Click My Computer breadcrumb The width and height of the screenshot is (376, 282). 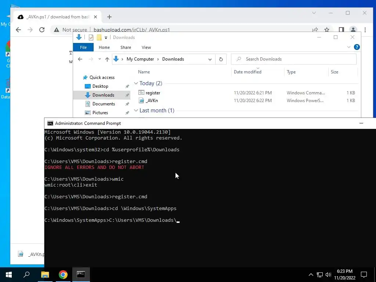click(x=140, y=59)
